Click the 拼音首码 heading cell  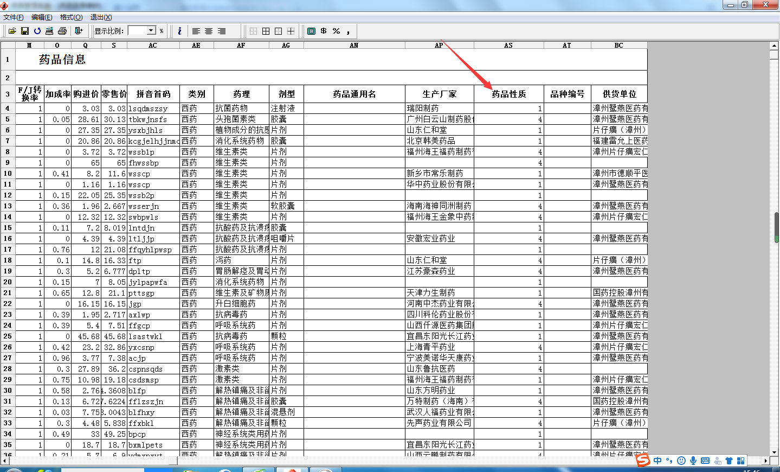click(153, 94)
